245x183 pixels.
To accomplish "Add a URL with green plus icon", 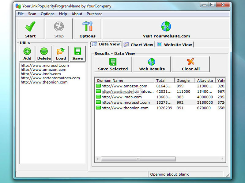I will click(x=27, y=54).
